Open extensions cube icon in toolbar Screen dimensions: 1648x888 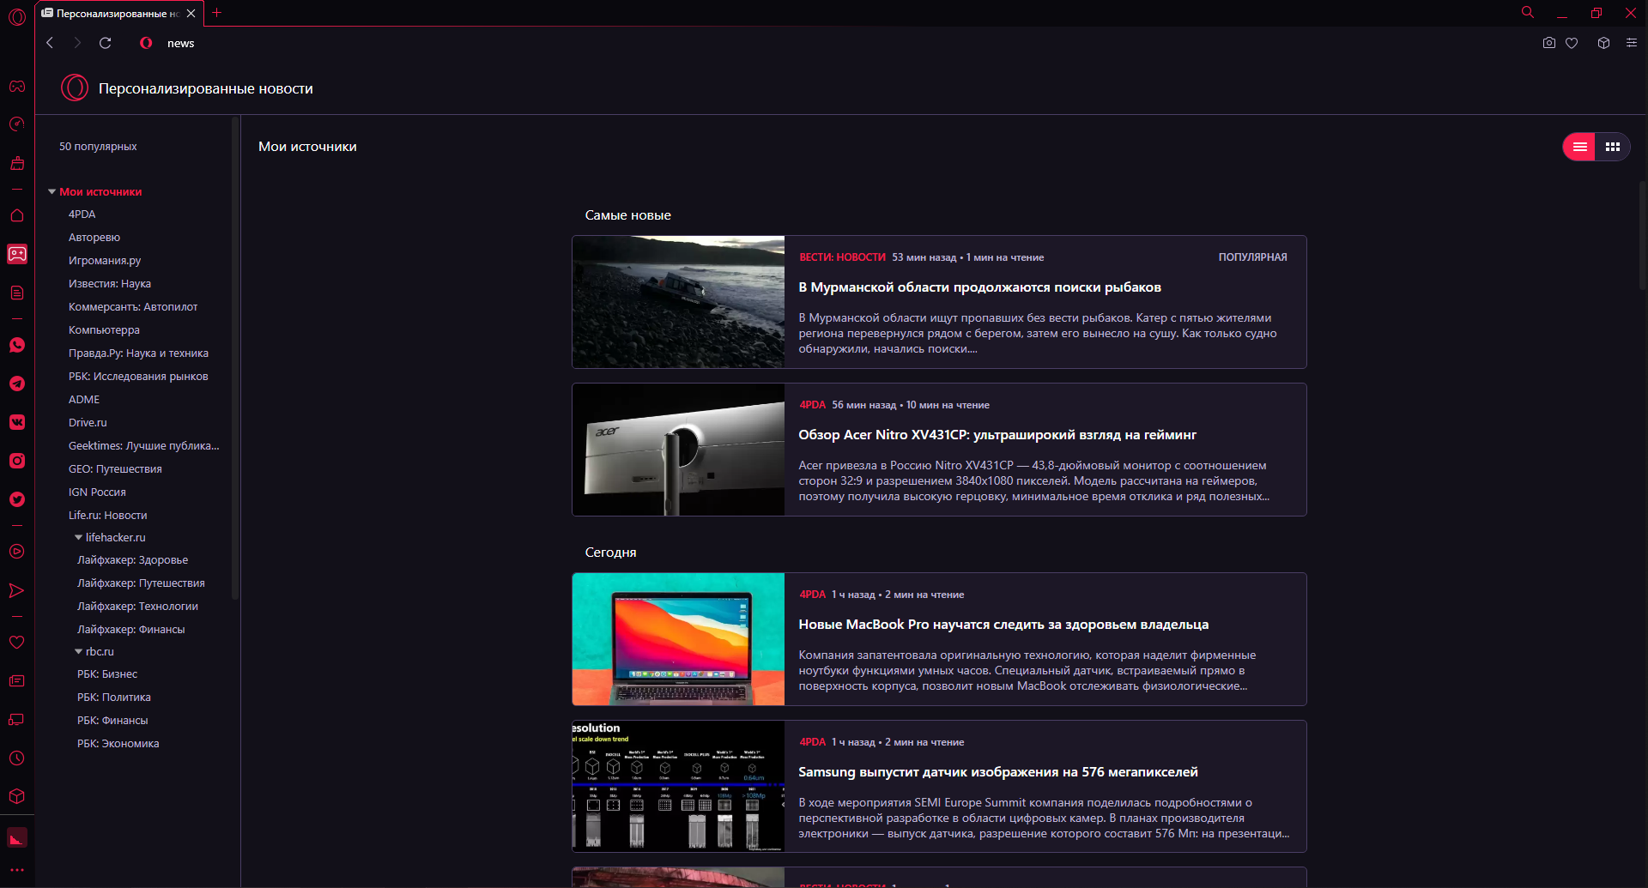1603,43
